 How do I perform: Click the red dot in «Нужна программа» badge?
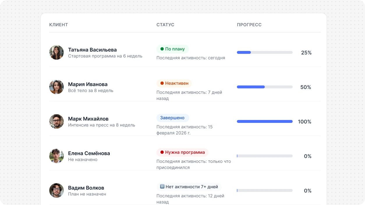(x=162, y=152)
